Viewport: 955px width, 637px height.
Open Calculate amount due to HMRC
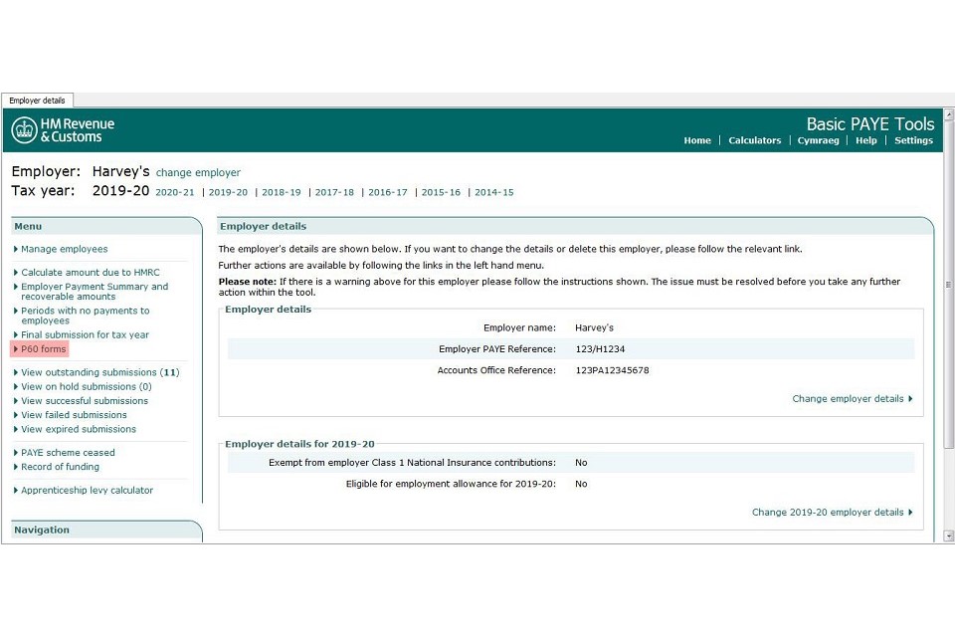click(x=91, y=273)
